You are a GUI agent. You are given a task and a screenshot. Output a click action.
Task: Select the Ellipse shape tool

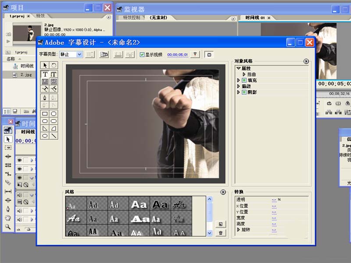tap(45, 136)
